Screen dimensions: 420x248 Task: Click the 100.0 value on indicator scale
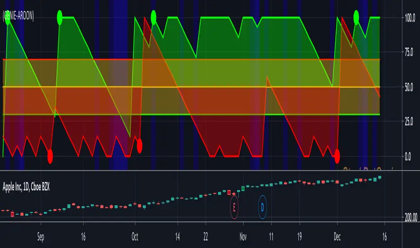[x=410, y=18]
